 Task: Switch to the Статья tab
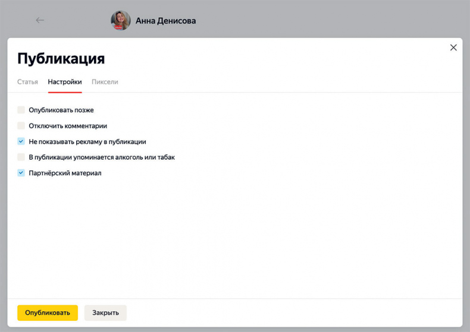27,82
